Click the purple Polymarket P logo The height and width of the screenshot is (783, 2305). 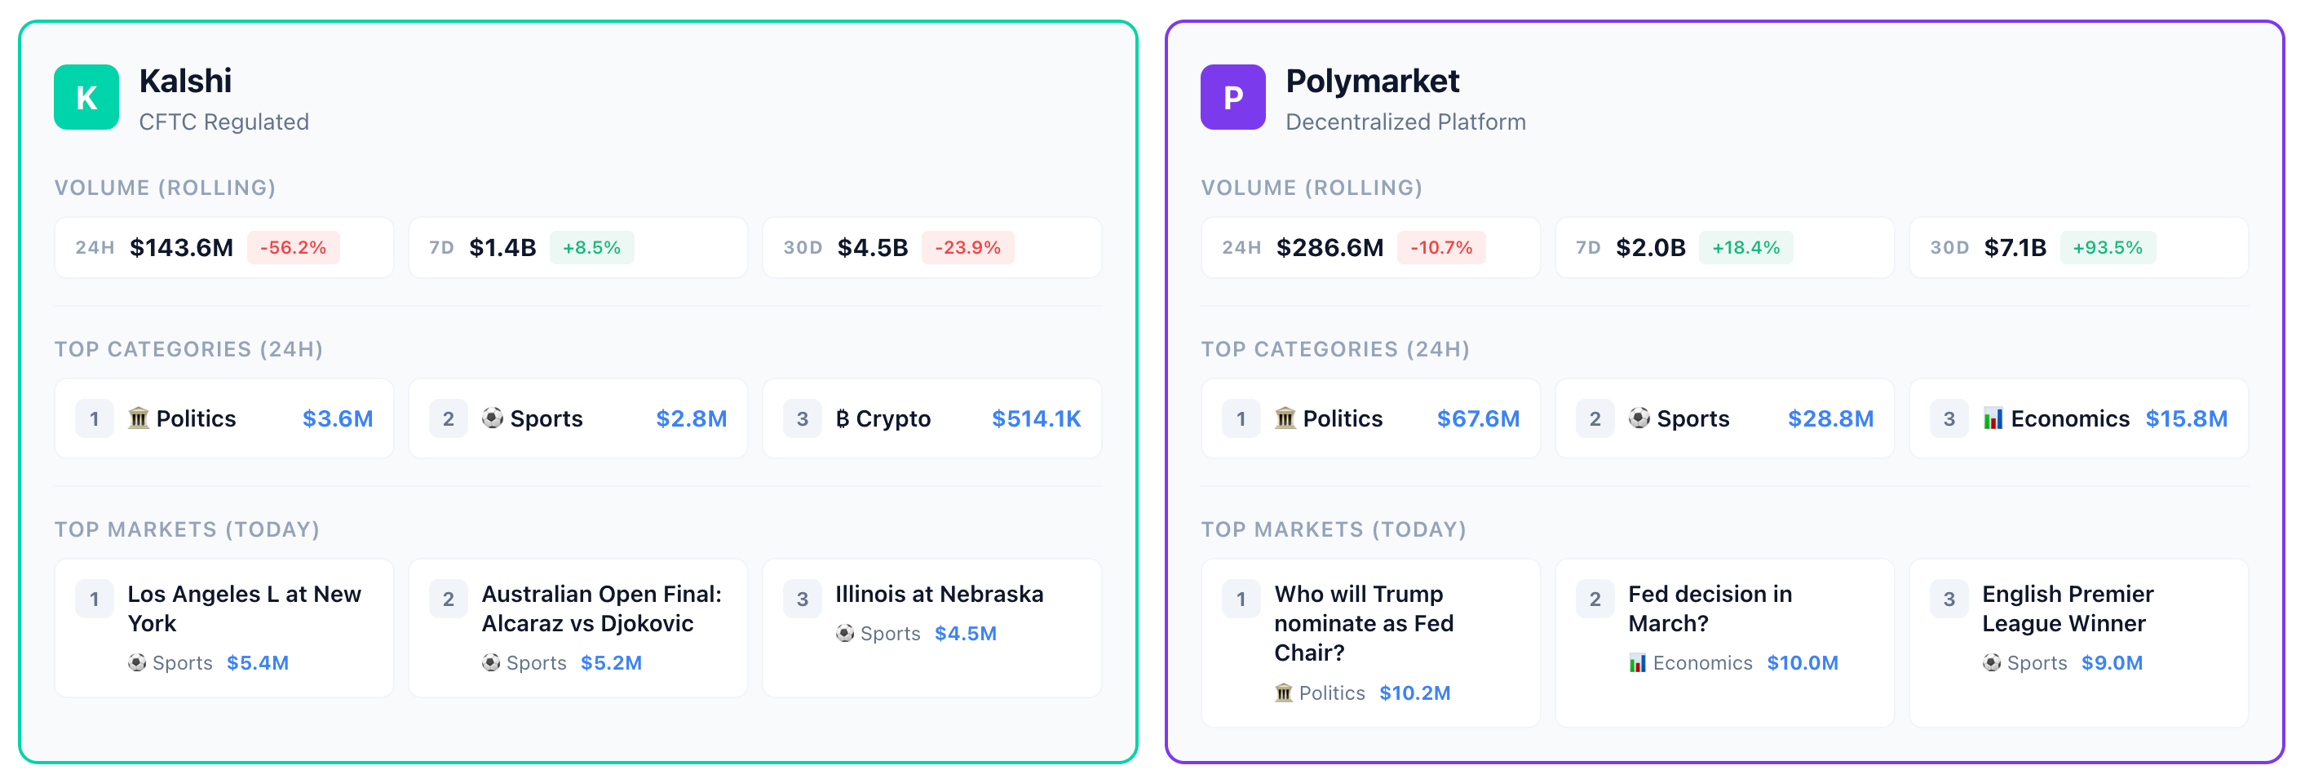coord(1232,96)
